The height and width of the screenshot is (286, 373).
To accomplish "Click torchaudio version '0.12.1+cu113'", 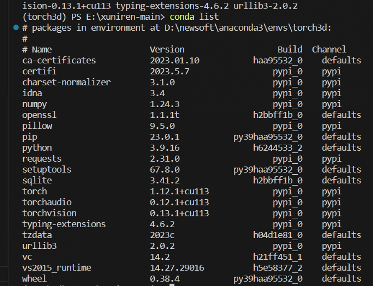I will (179, 202).
